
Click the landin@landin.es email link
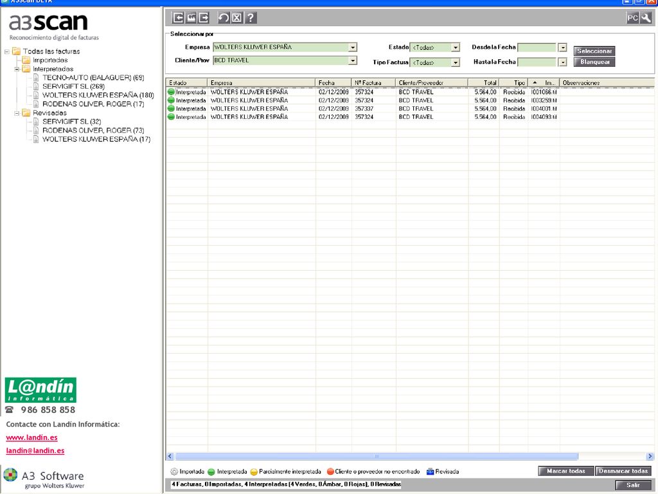35,451
